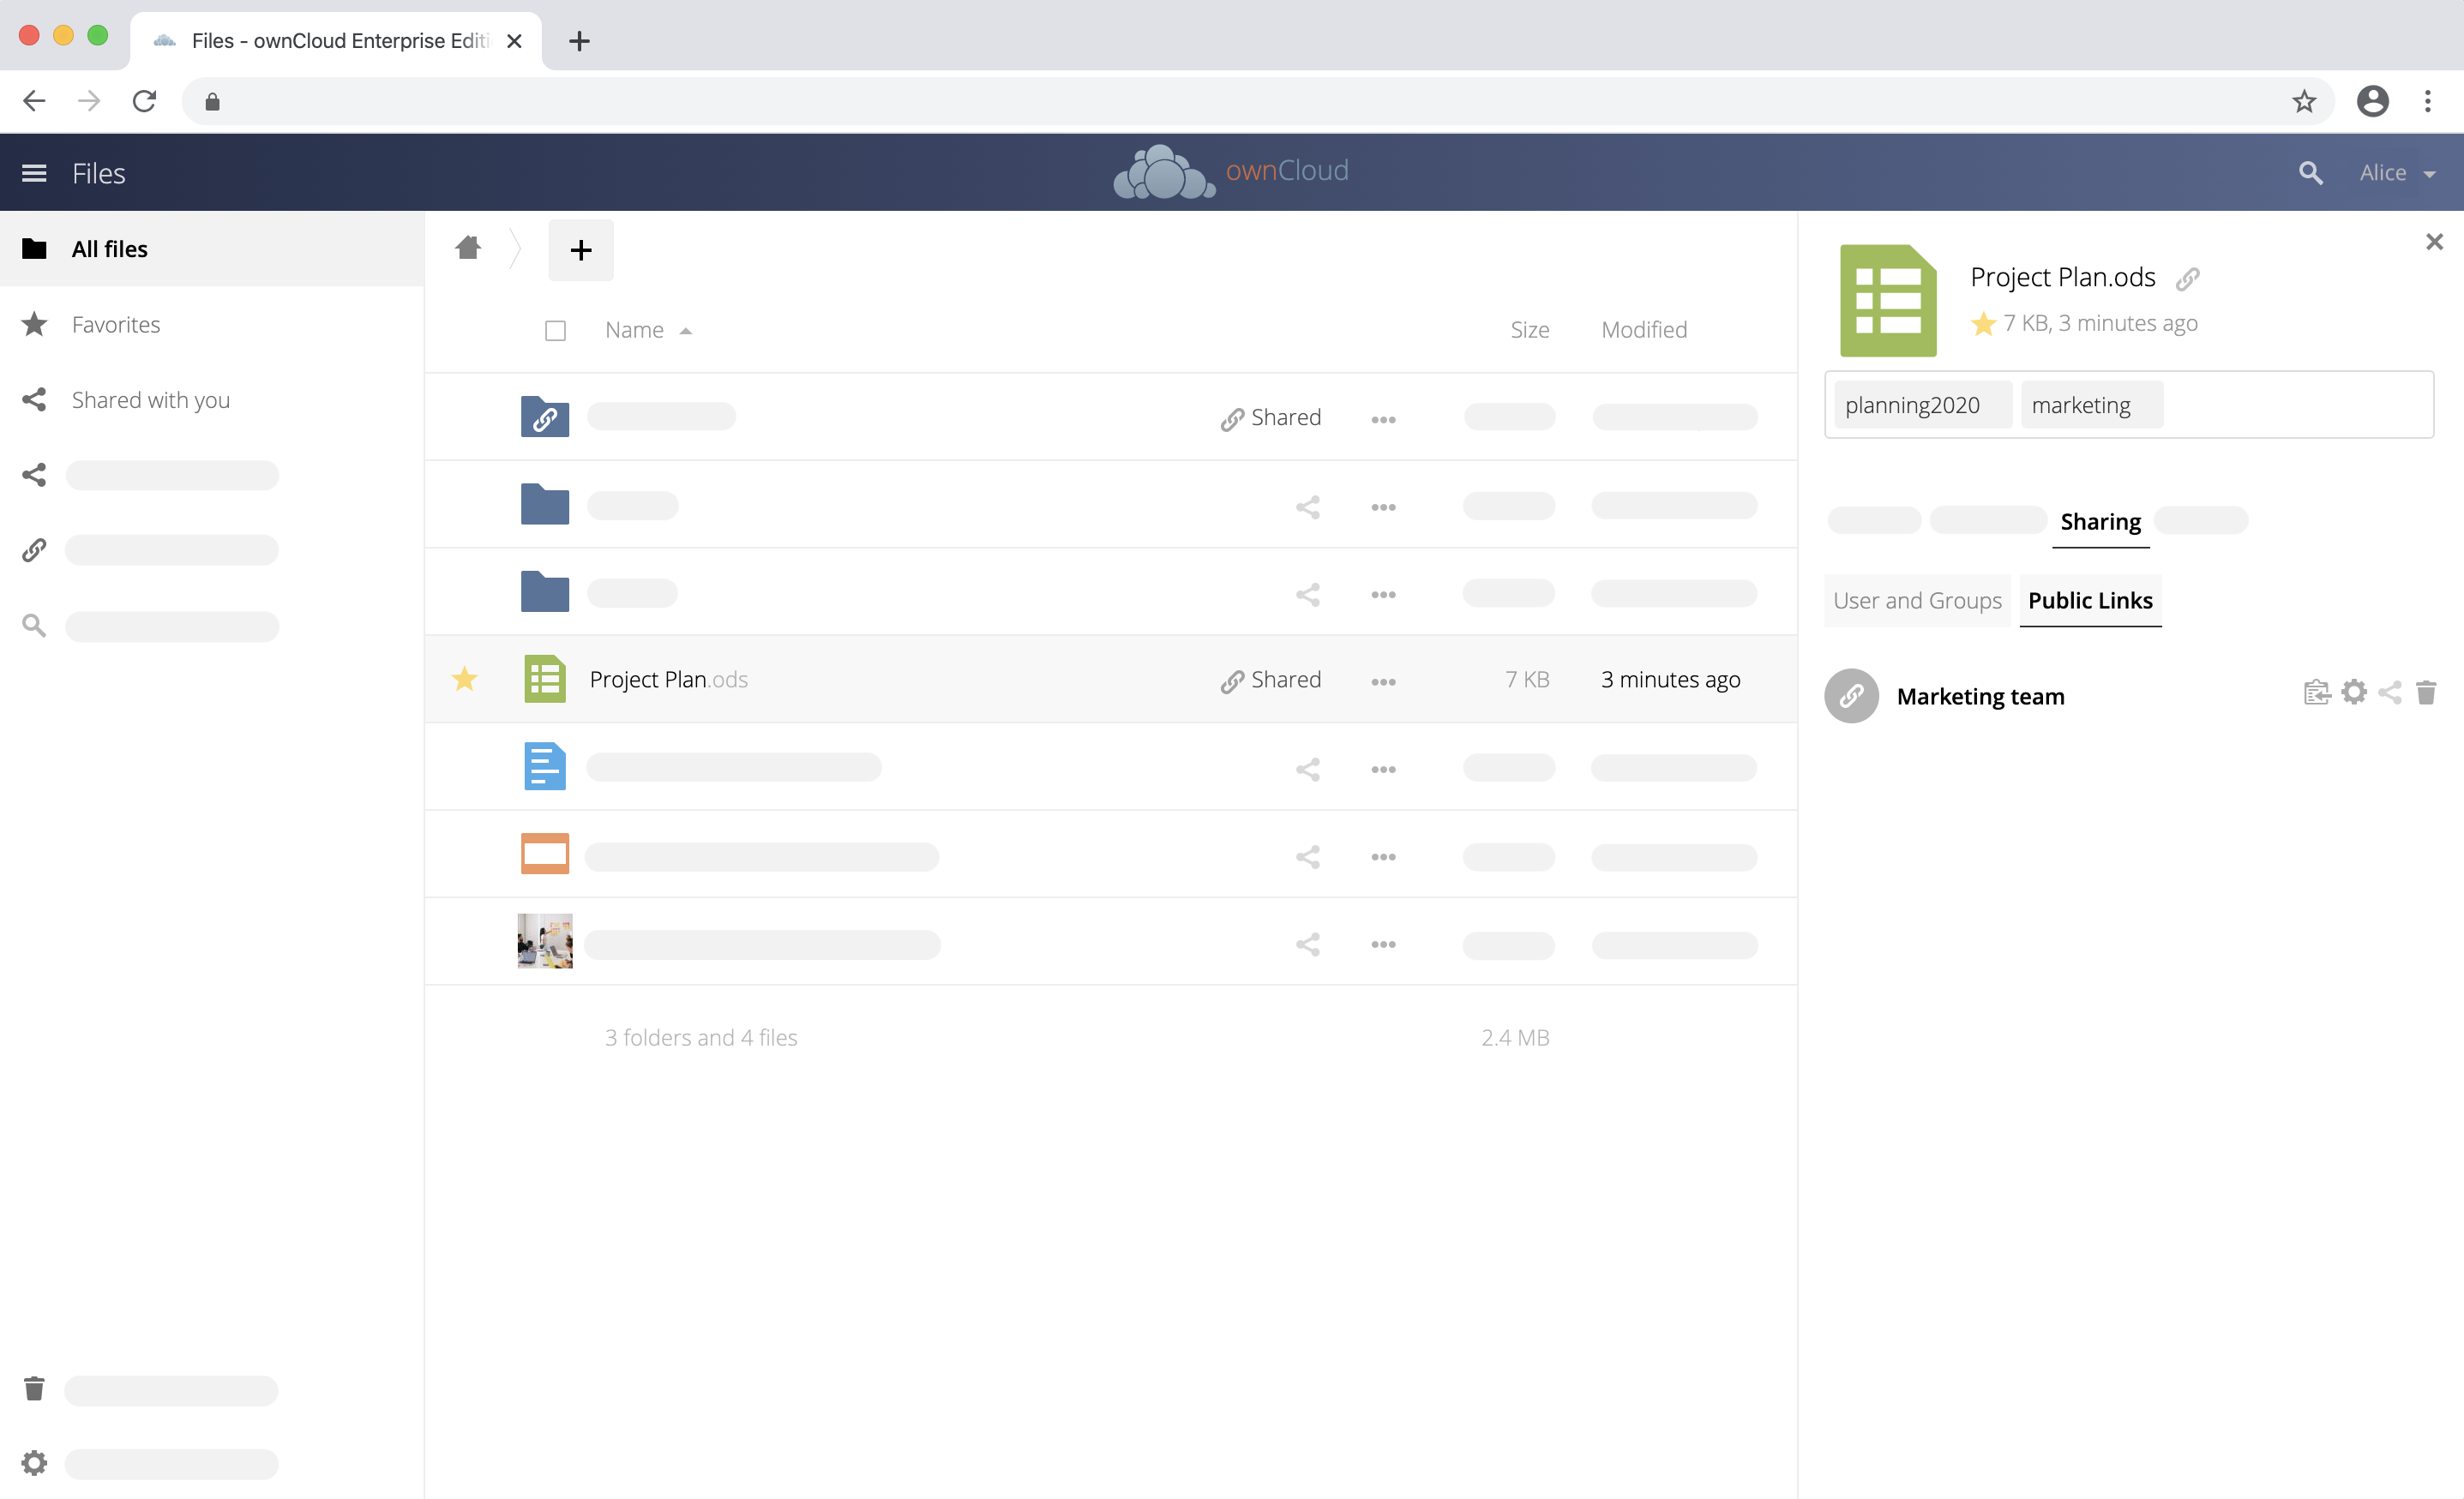The width and height of the screenshot is (2464, 1499).
Task: Click the add new file plus icon
Action: [580, 248]
